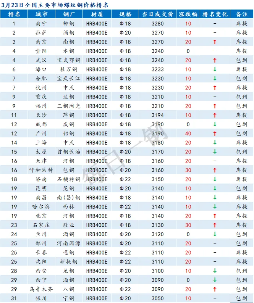Click the red up arrow in the 乌鲁木齐 row

pyautogui.click(x=215, y=289)
